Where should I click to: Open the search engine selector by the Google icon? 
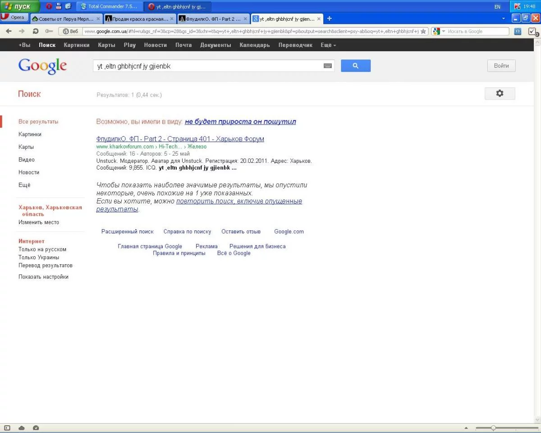439,31
